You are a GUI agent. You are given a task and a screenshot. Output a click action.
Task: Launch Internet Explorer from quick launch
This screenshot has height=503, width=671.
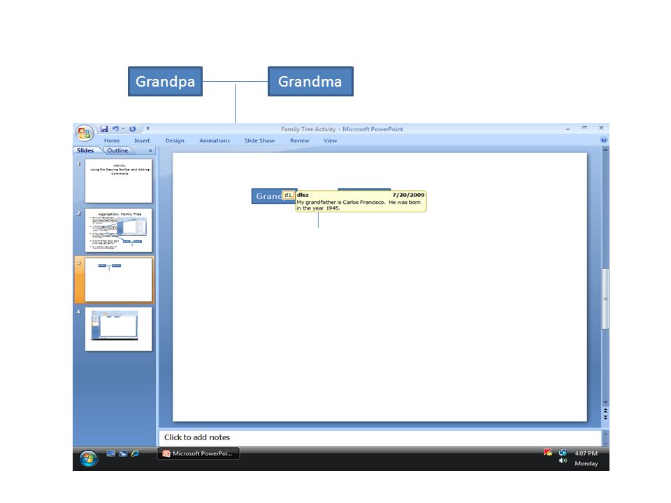click(135, 453)
